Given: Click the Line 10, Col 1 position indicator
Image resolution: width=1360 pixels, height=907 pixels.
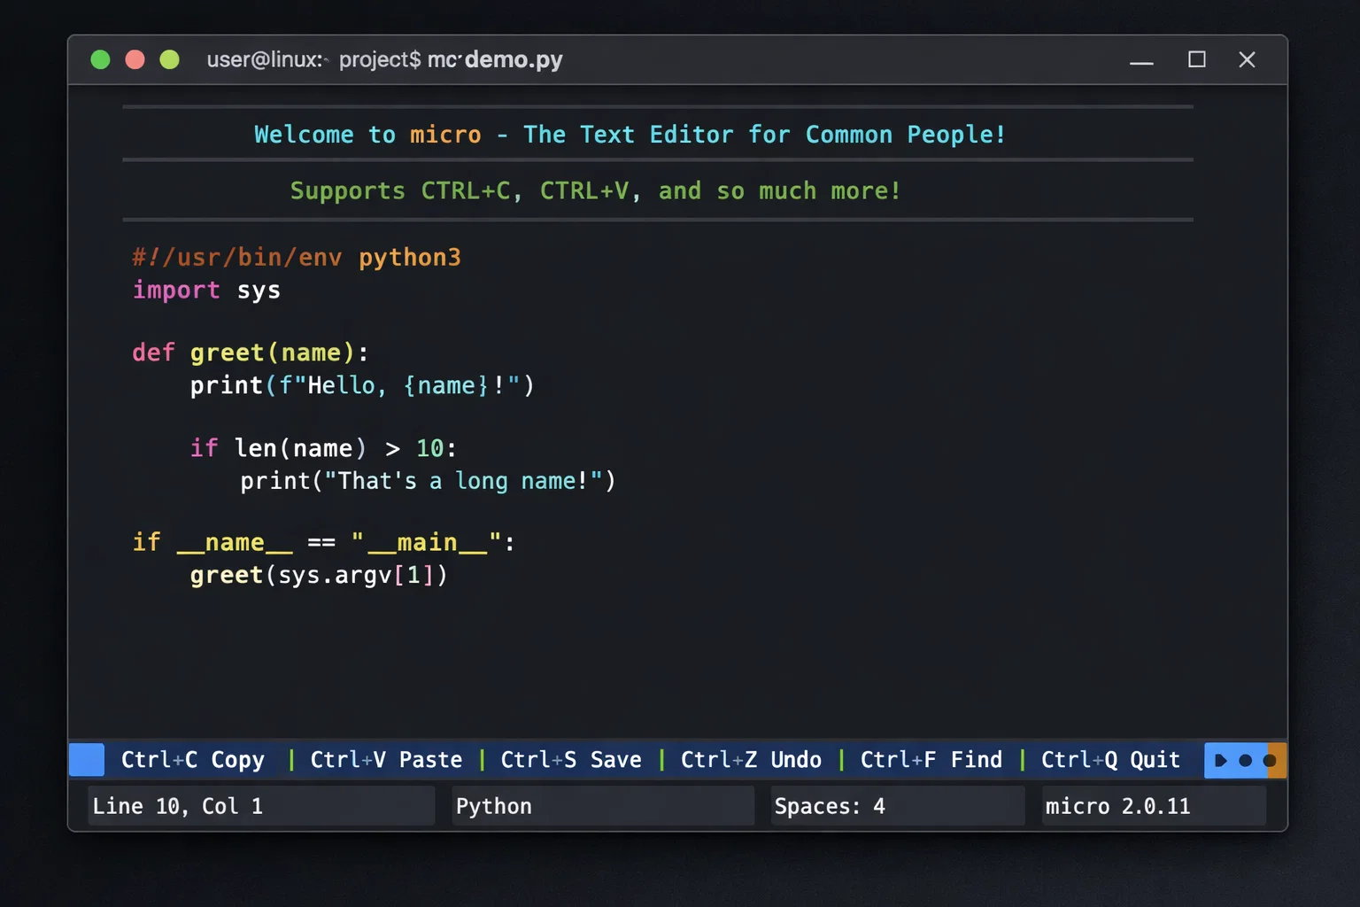Looking at the screenshot, I should (261, 806).
